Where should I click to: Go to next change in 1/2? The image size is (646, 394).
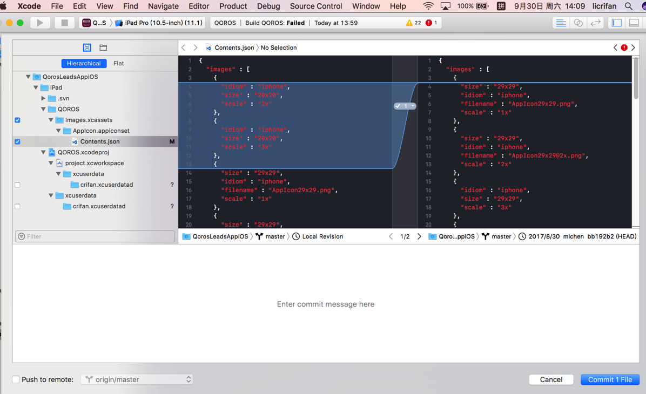coord(419,236)
